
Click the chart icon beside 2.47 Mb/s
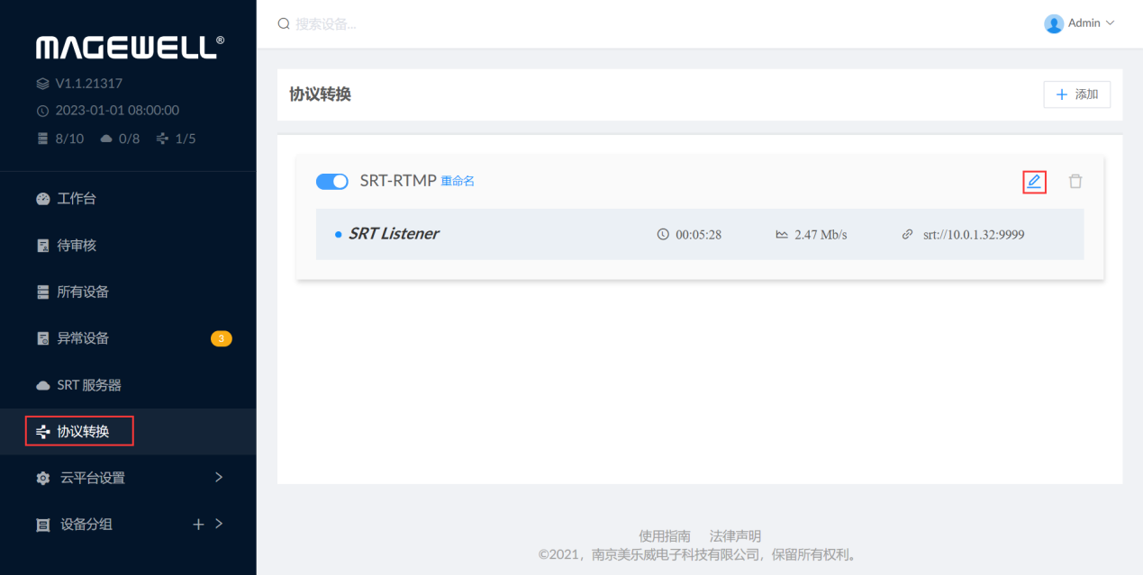coord(782,235)
